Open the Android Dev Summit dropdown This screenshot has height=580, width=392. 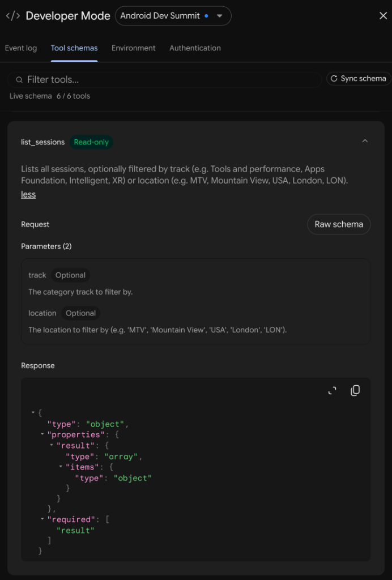pos(173,16)
